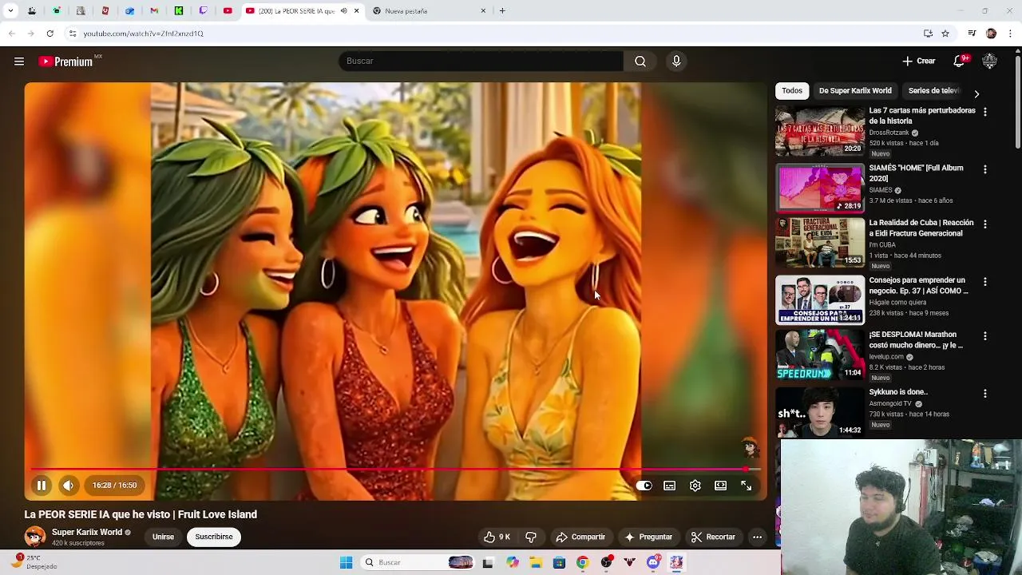Like the video with 9 K likes
The width and height of the screenshot is (1022, 575).
pos(497,537)
